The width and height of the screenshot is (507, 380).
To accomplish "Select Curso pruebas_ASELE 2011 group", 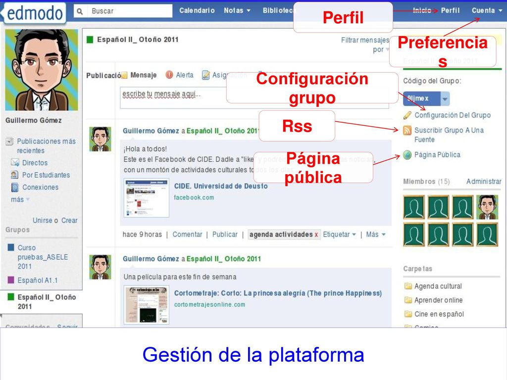I will click(x=43, y=257).
